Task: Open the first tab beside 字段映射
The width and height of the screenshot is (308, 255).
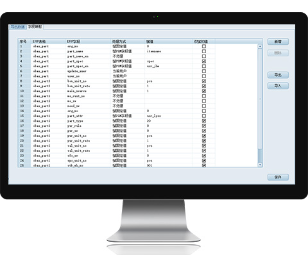Action: [x=18, y=27]
